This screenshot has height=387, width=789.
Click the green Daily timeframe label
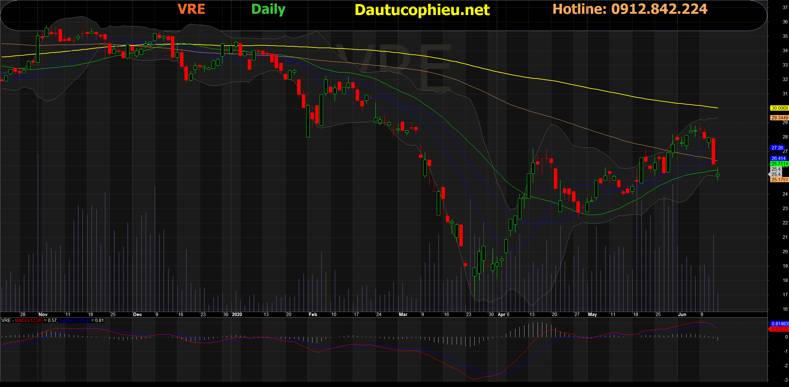(x=268, y=9)
